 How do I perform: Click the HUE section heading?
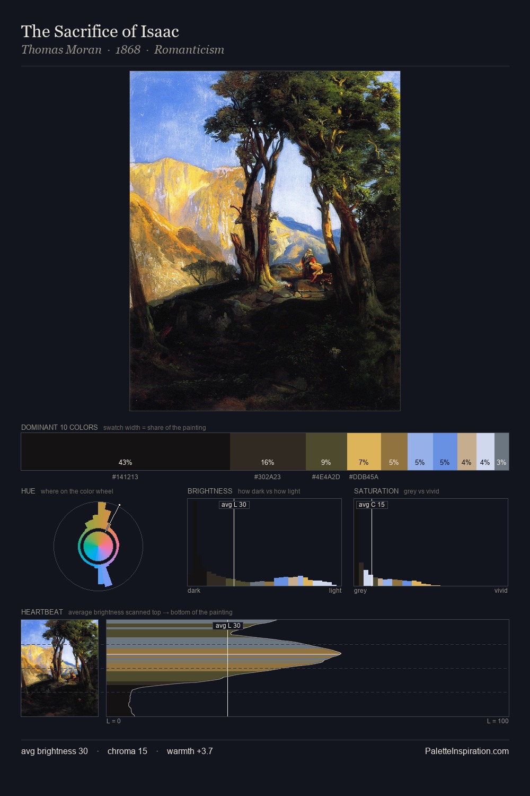point(28,491)
